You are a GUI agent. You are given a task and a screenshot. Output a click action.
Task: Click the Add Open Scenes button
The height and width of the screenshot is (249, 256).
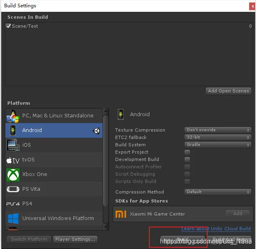click(x=228, y=91)
